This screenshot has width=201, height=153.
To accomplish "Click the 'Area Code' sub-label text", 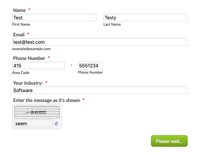I will 21,73.
